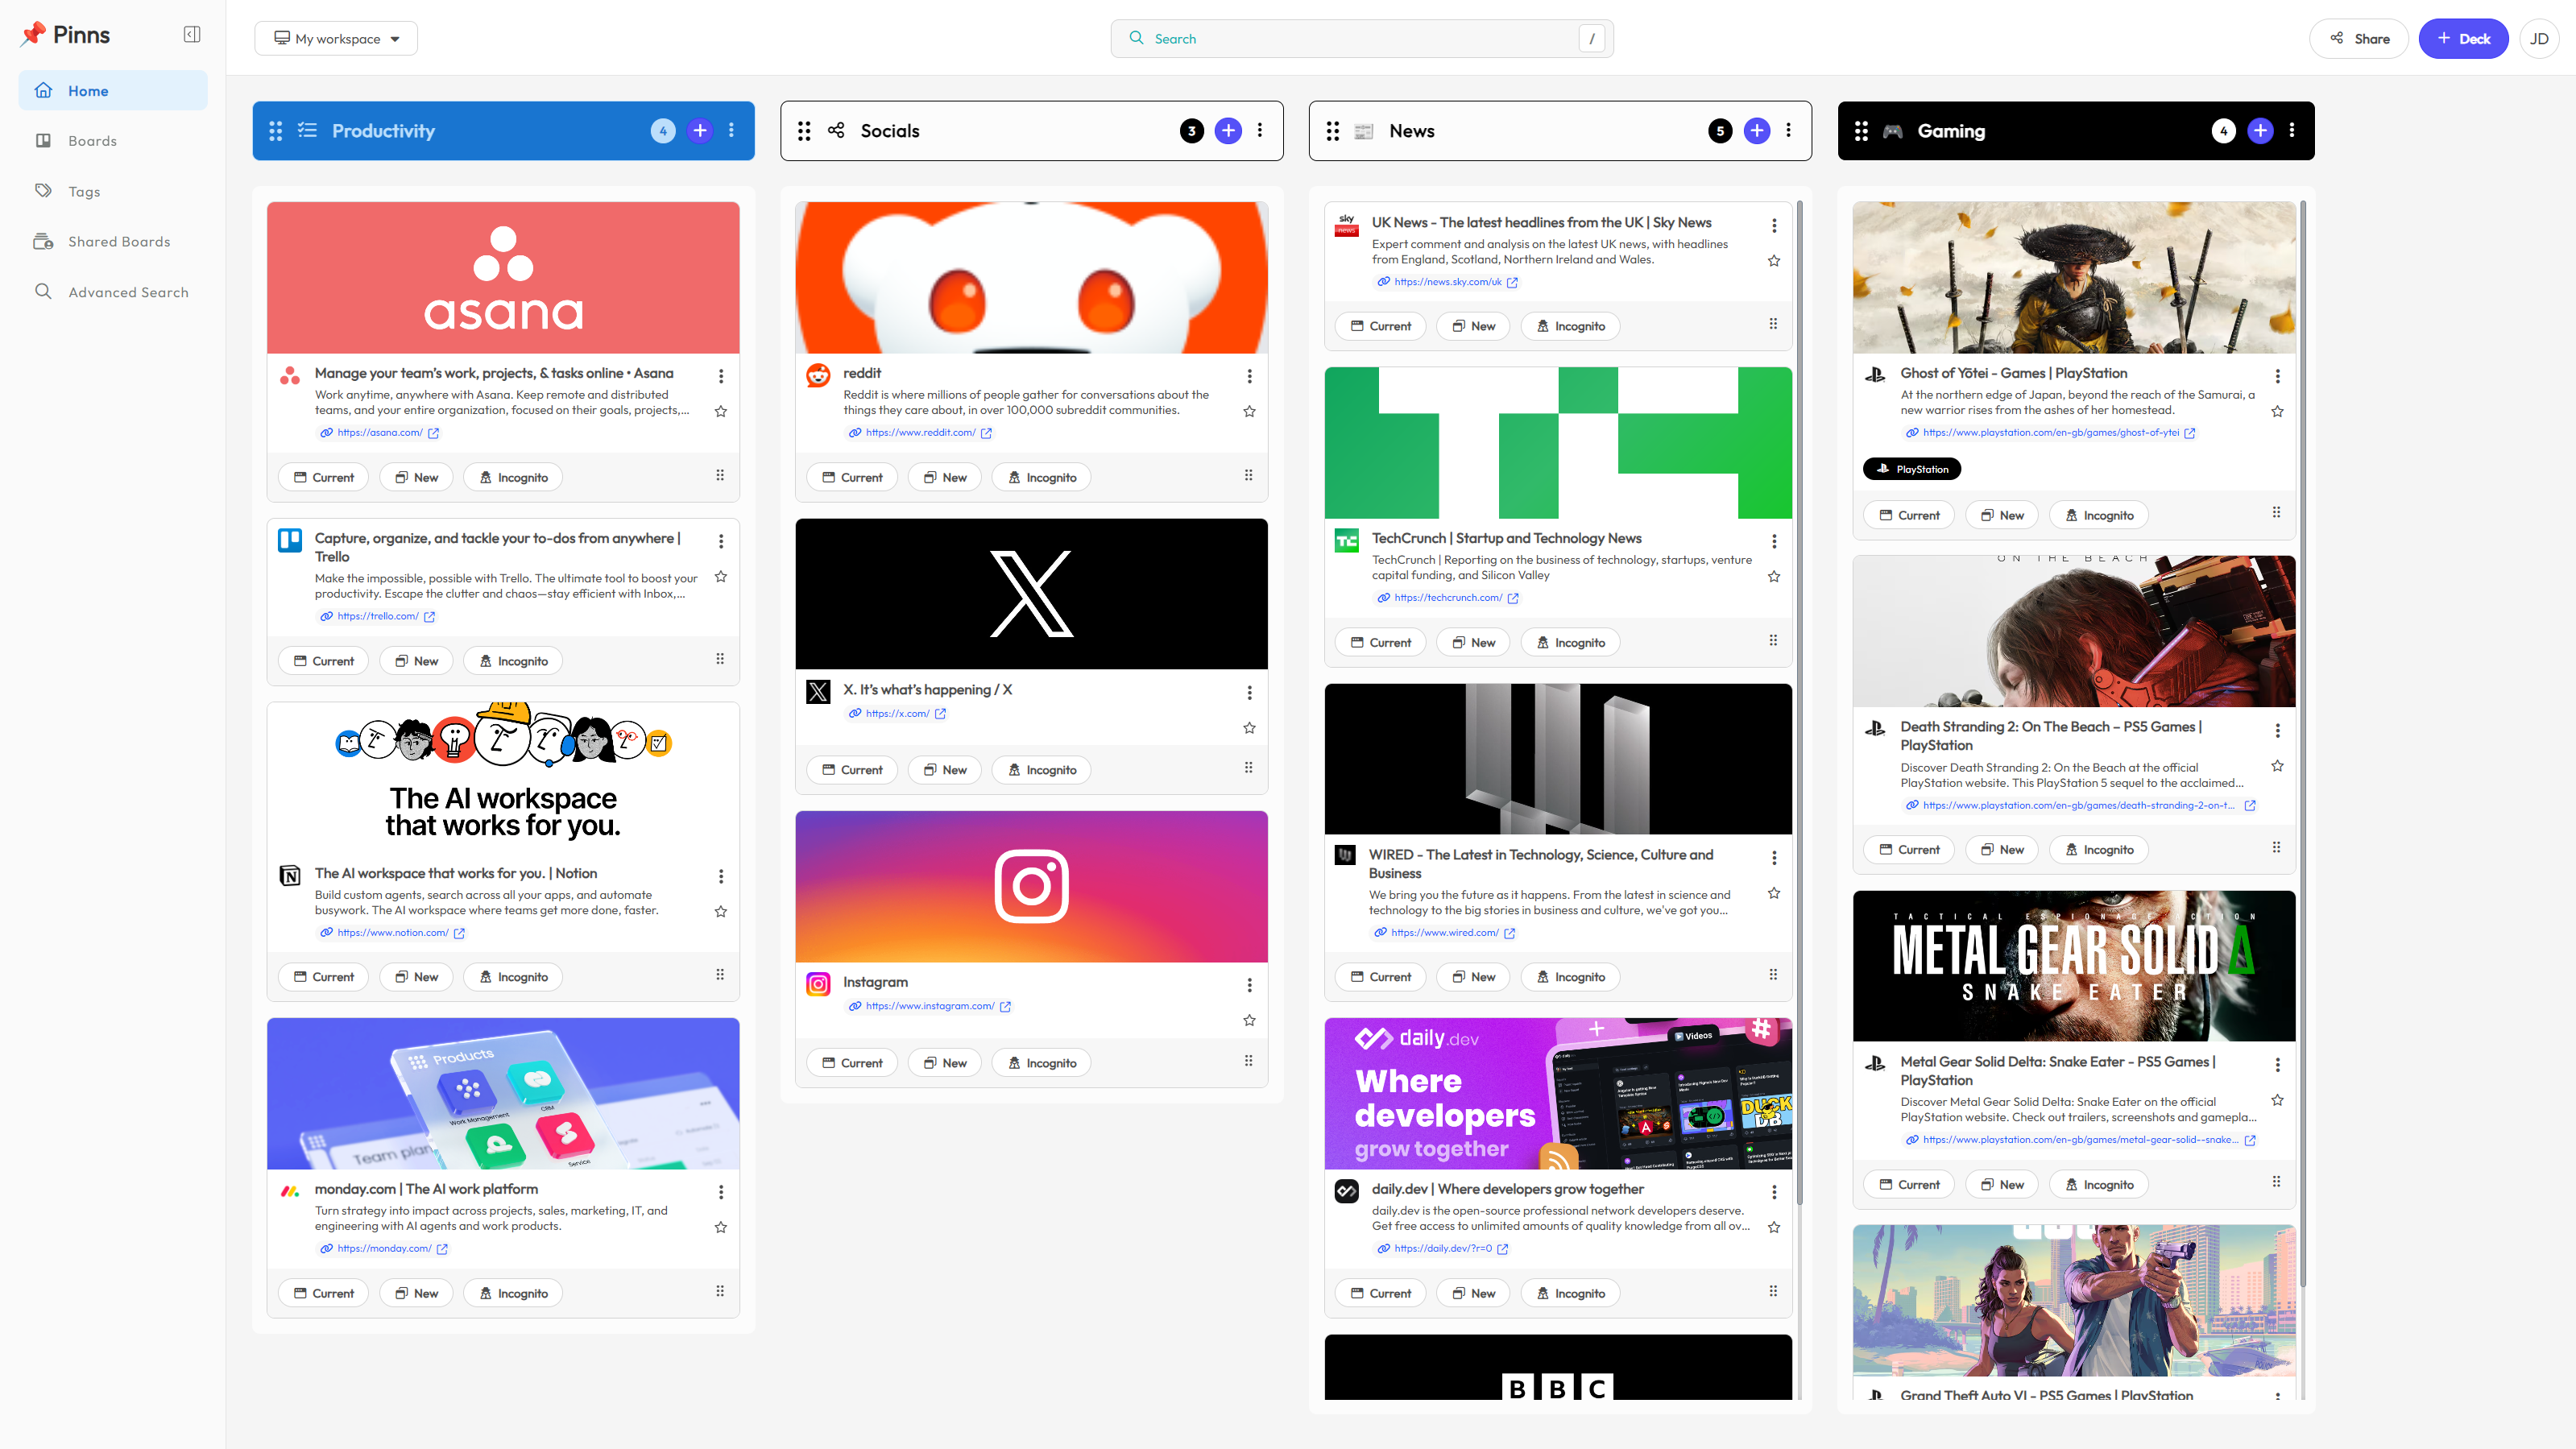Click the Share button
The height and width of the screenshot is (1449, 2576).
click(2358, 38)
